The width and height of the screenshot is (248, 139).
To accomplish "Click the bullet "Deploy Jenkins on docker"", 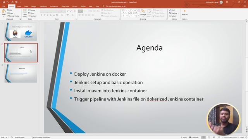I will point(100,74).
